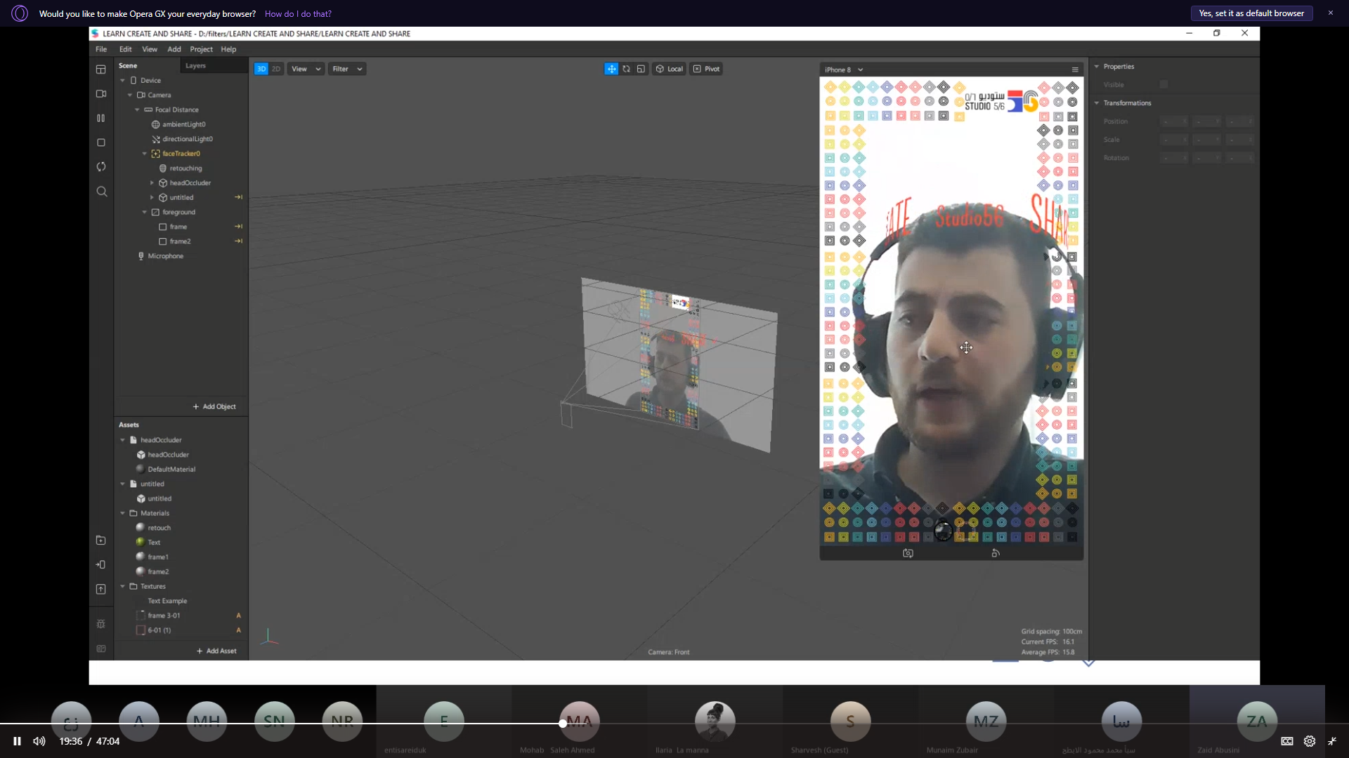Switch viewport to 3D mode
The height and width of the screenshot is (758, 1349).
coord(261,69)
